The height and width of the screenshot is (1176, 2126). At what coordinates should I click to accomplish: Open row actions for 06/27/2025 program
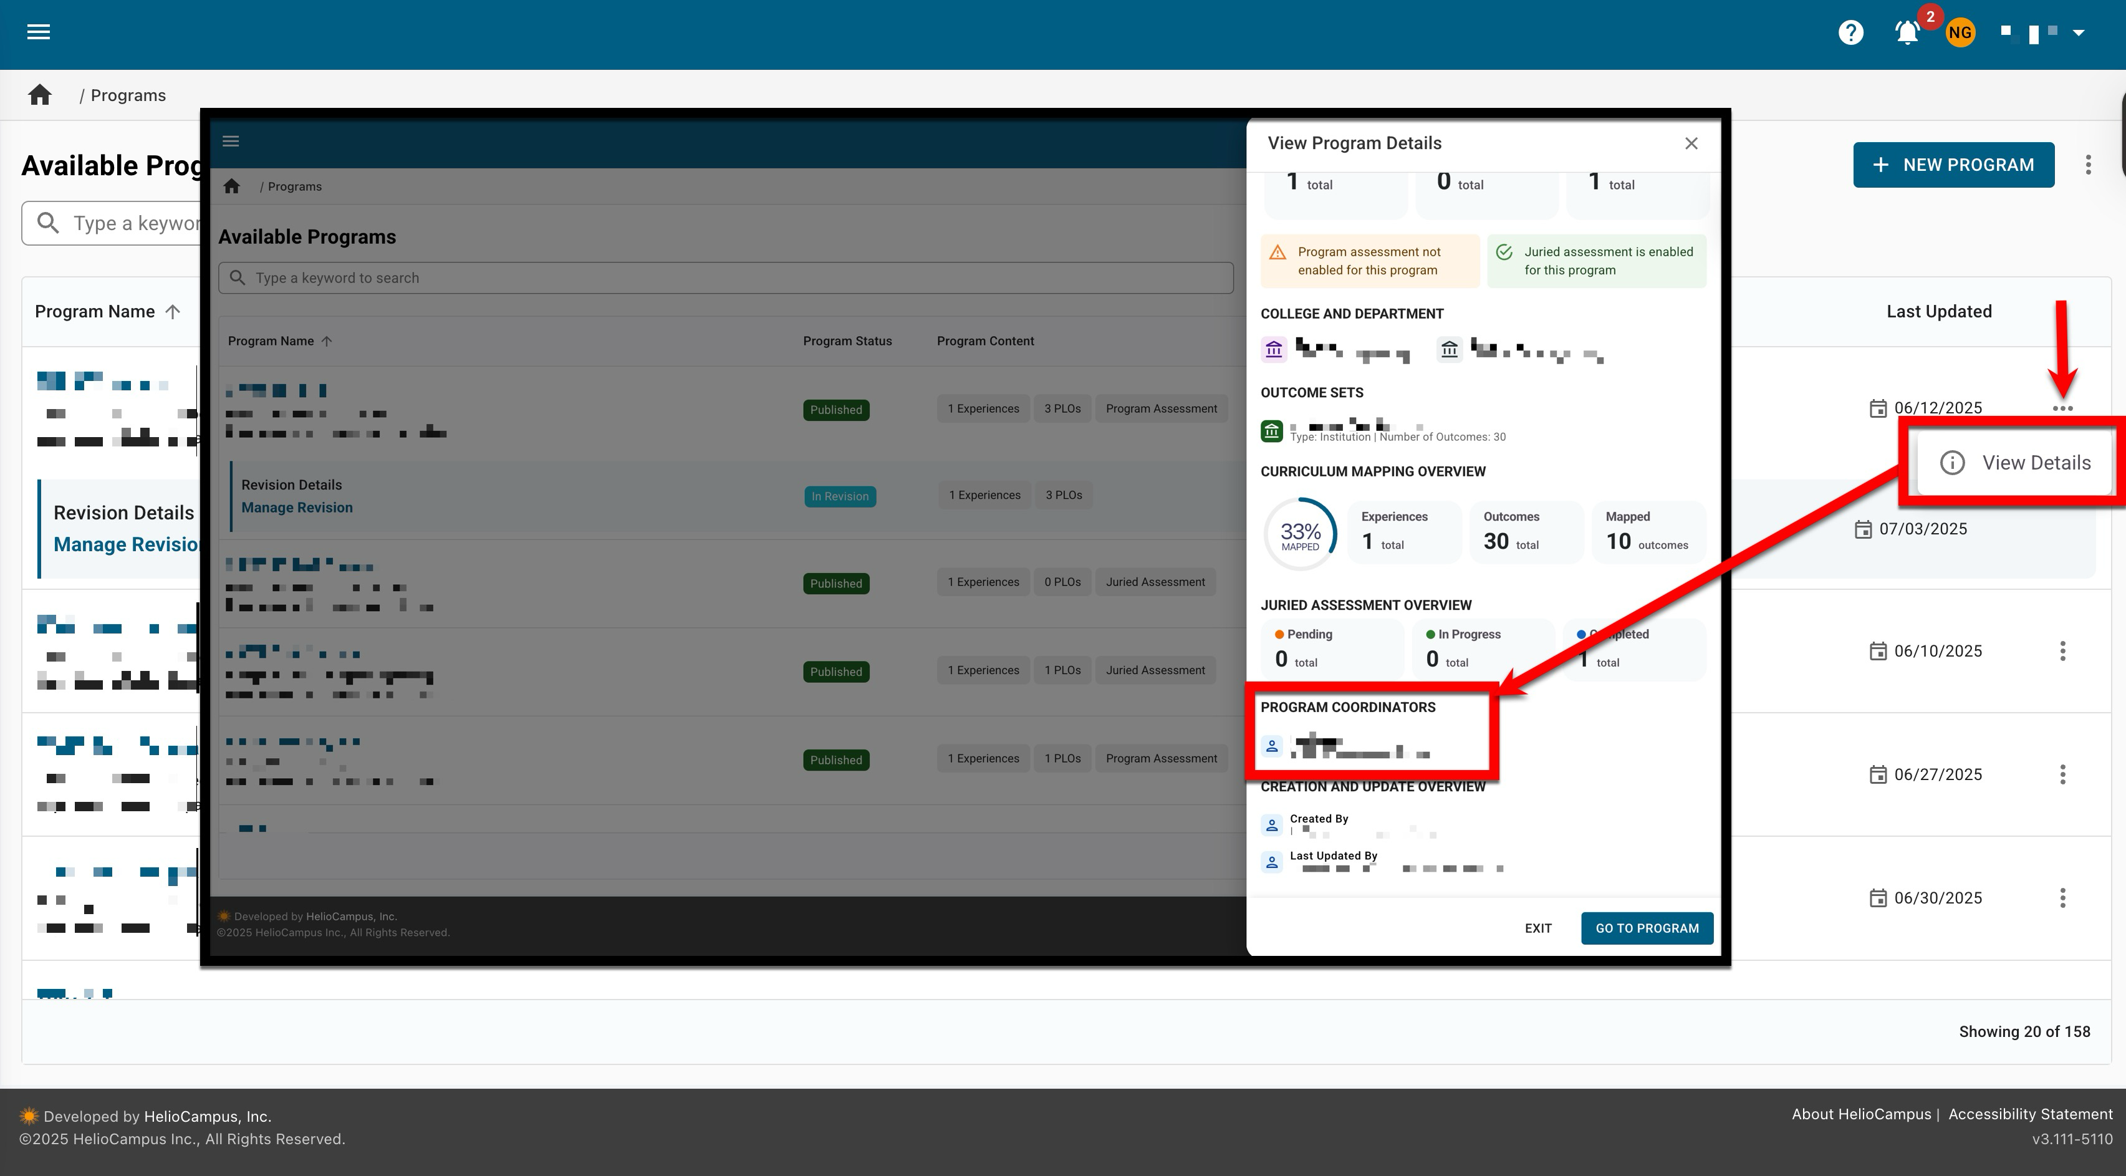click(x=2062, y=774)
